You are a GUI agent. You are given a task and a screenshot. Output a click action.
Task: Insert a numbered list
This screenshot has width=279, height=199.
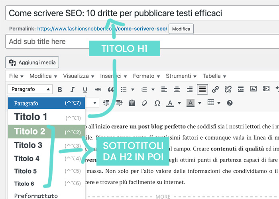coord(144,90)
